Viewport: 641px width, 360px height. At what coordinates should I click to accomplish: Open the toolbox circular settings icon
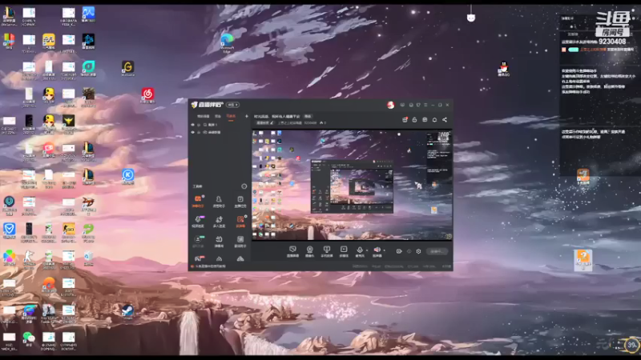click(x=244, y=186)
